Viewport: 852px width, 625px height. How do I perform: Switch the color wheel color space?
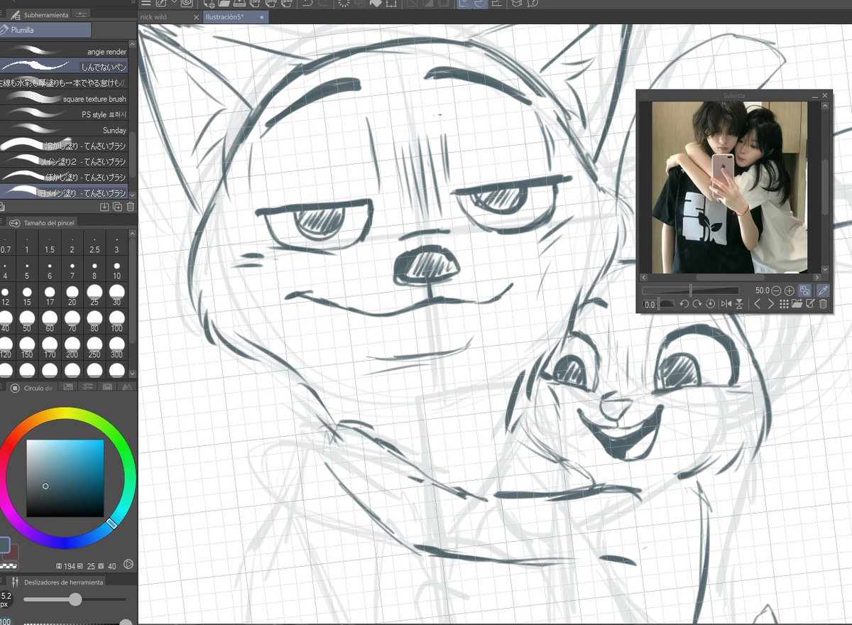[129, 564]
